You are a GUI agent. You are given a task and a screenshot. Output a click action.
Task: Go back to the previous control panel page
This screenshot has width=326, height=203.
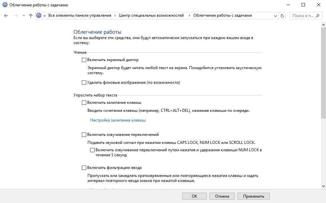6,16
